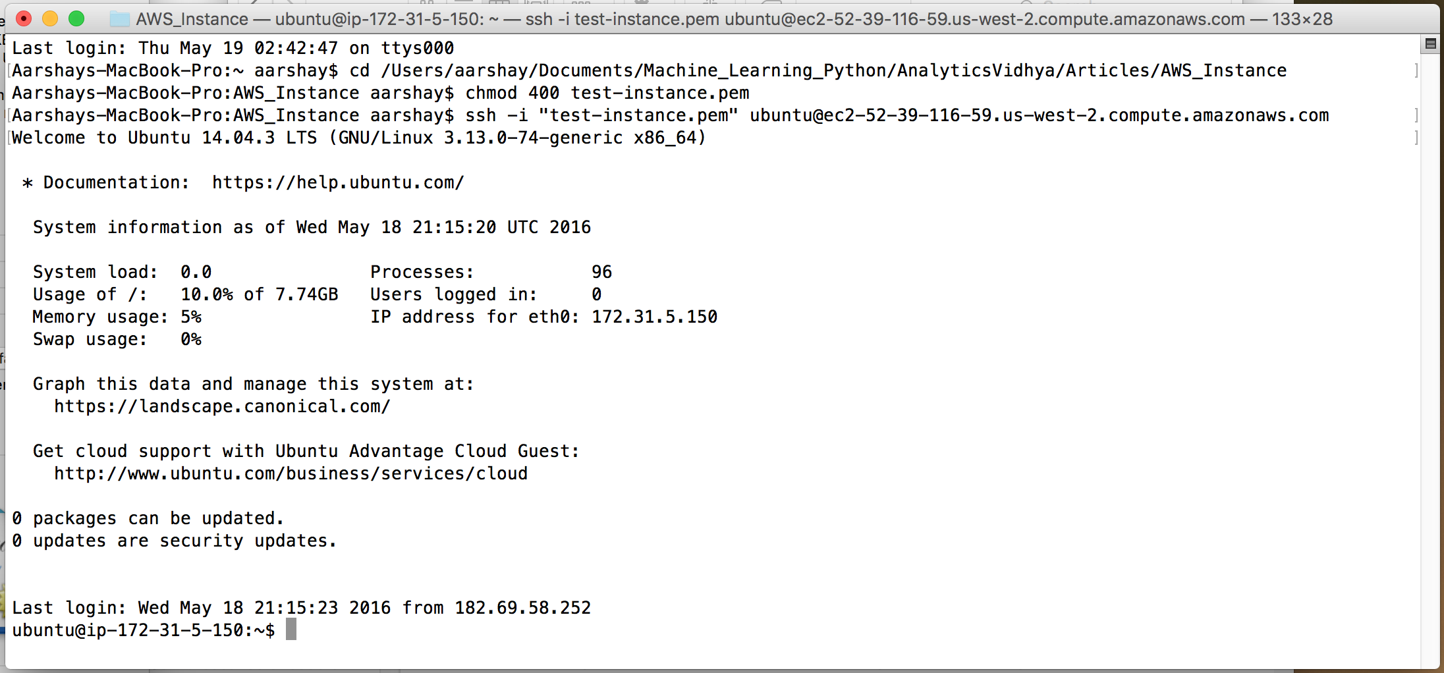Click the ubuntu@ip-172-31-5-150 prompt text
Screen dimensions: 1444x673
click(x=128, y=630)
